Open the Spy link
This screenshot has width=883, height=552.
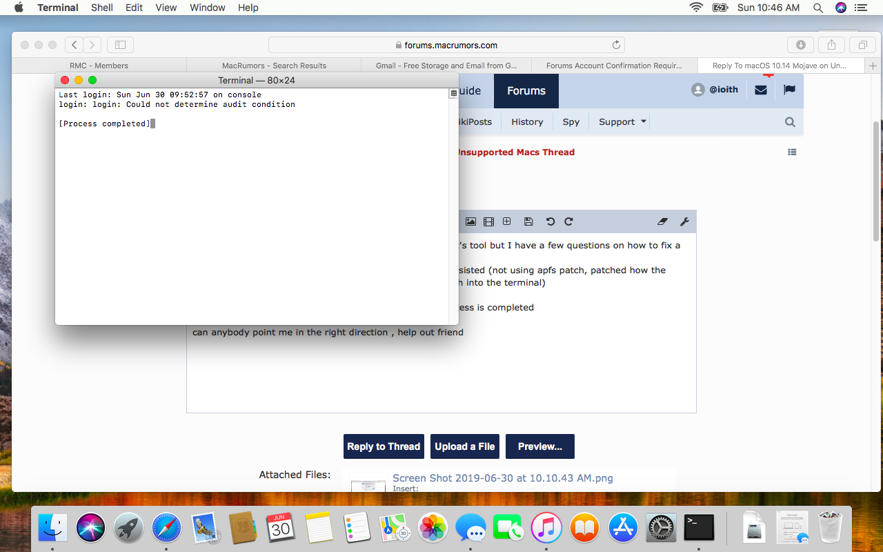tap(571, 121)
